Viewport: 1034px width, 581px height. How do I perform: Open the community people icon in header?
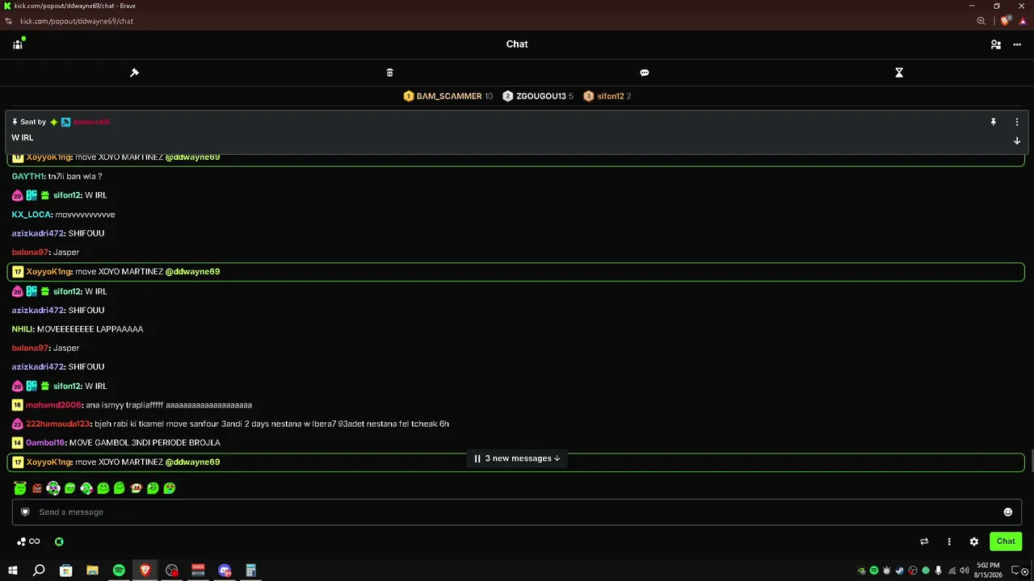click(x=18, y=44)
